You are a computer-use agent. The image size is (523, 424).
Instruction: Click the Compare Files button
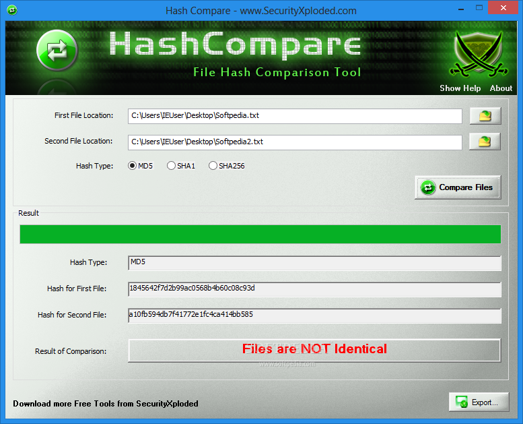click(458, 187)
